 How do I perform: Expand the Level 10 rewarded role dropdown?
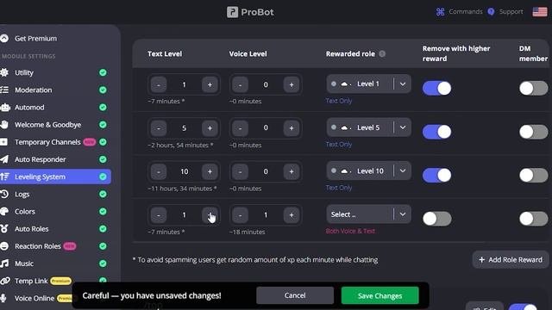point(403,170)
